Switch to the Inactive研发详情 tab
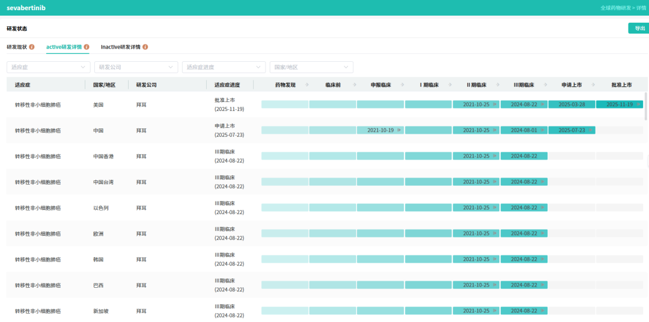 120,47
